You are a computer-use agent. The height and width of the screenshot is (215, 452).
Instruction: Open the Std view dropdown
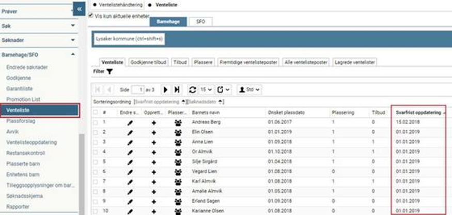[x=250, y=89]
